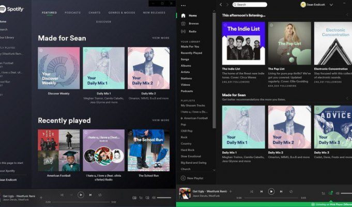Click the New Playlist plus icon
The height and width of the screenshot is (207, 352).
[183, 178]
